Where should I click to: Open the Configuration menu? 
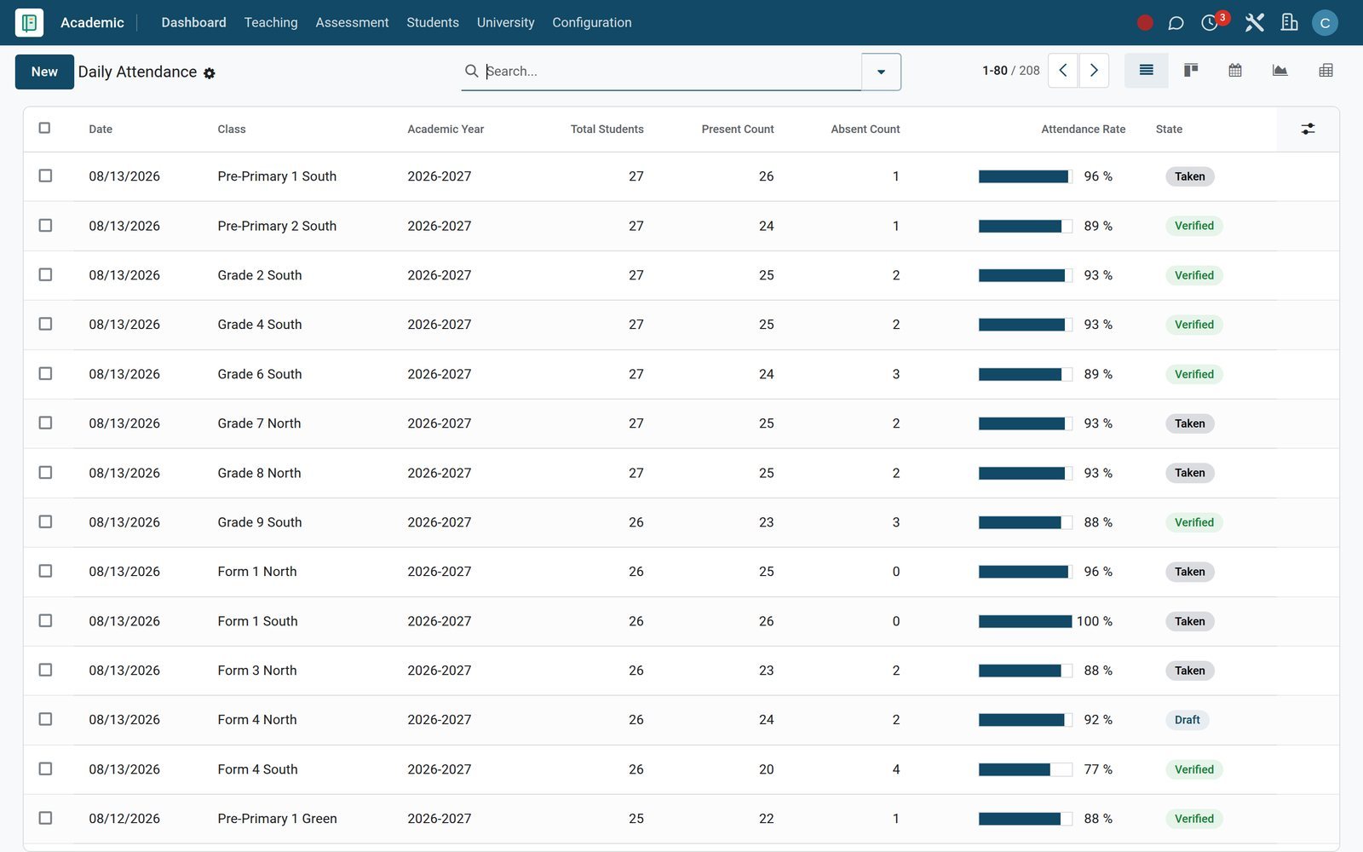(x=592, y=23)
